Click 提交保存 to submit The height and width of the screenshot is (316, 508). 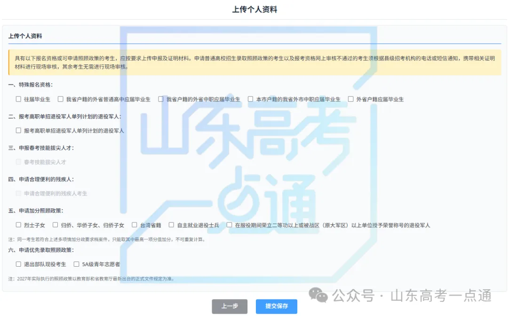pyautogui.click(x=277, y=306)
